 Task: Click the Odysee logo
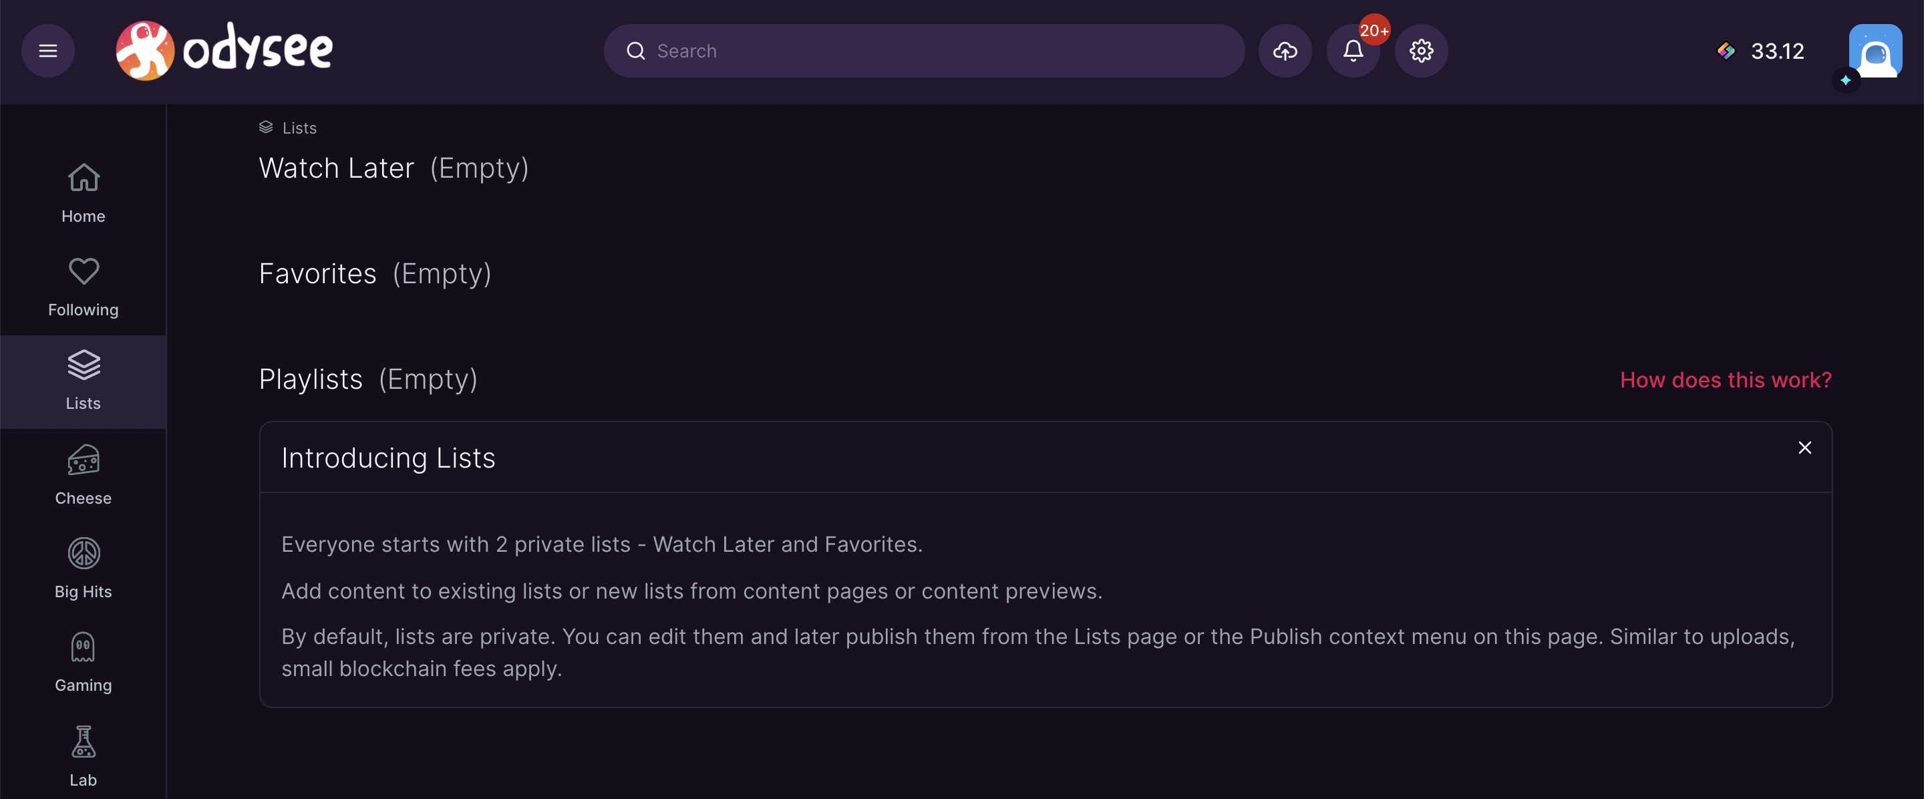click(x=224, y=50)
